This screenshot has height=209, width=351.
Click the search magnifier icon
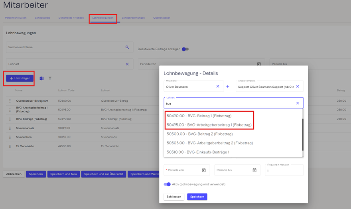pyautogui.click(x=127, y=47)
